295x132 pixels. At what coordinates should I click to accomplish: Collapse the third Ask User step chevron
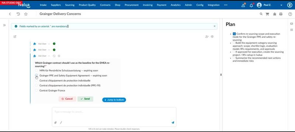click(x=49, y=56)
